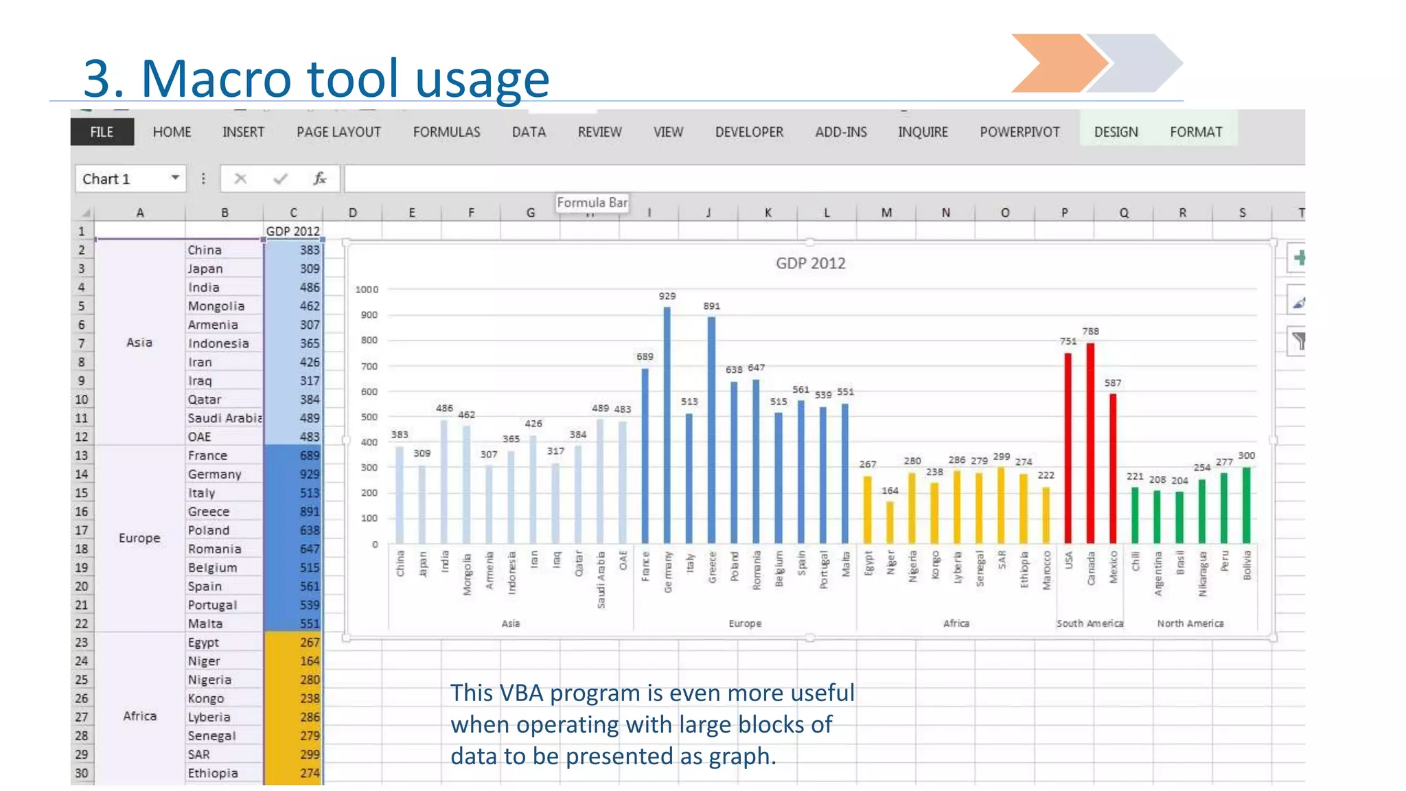Select the Canada bar labeled 788
The image size is (1406, 791).
pyautogui.click(x=1090, y=444)
